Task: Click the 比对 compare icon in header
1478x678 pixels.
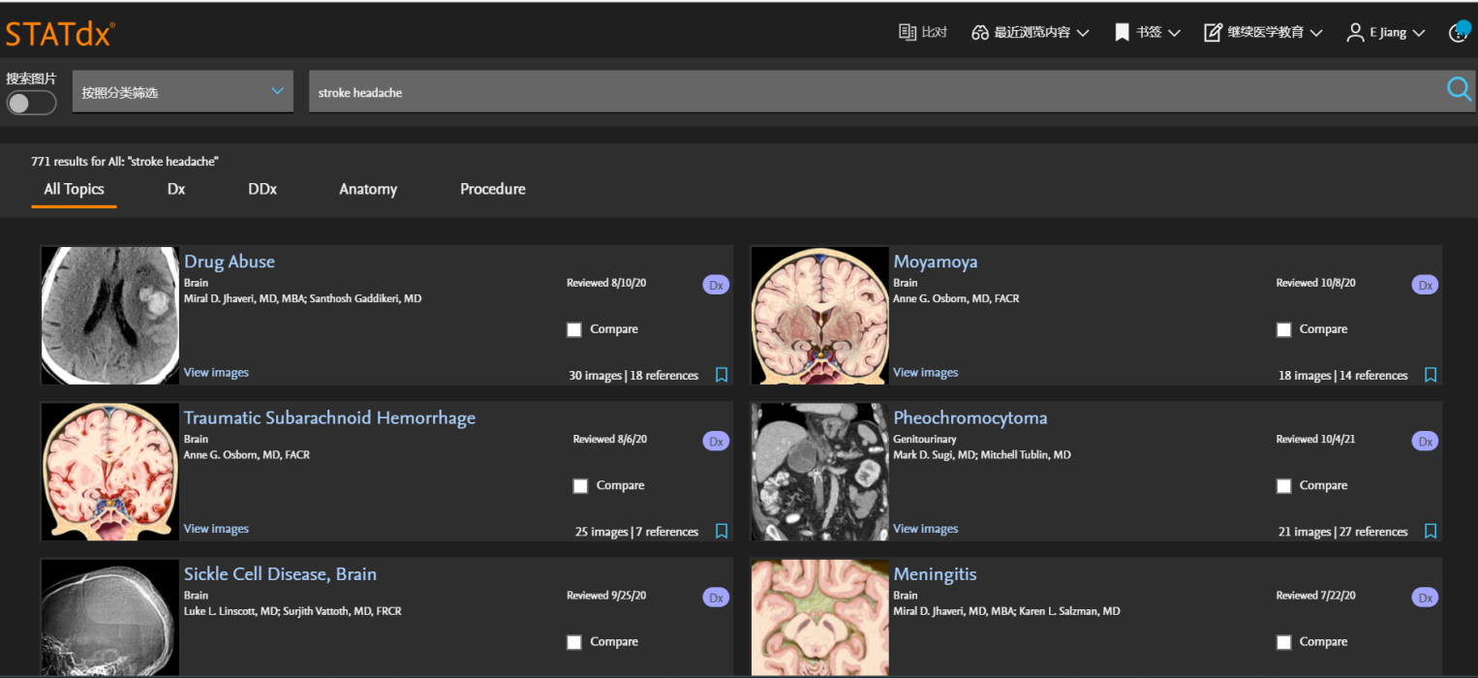Action: pos(922,33)
